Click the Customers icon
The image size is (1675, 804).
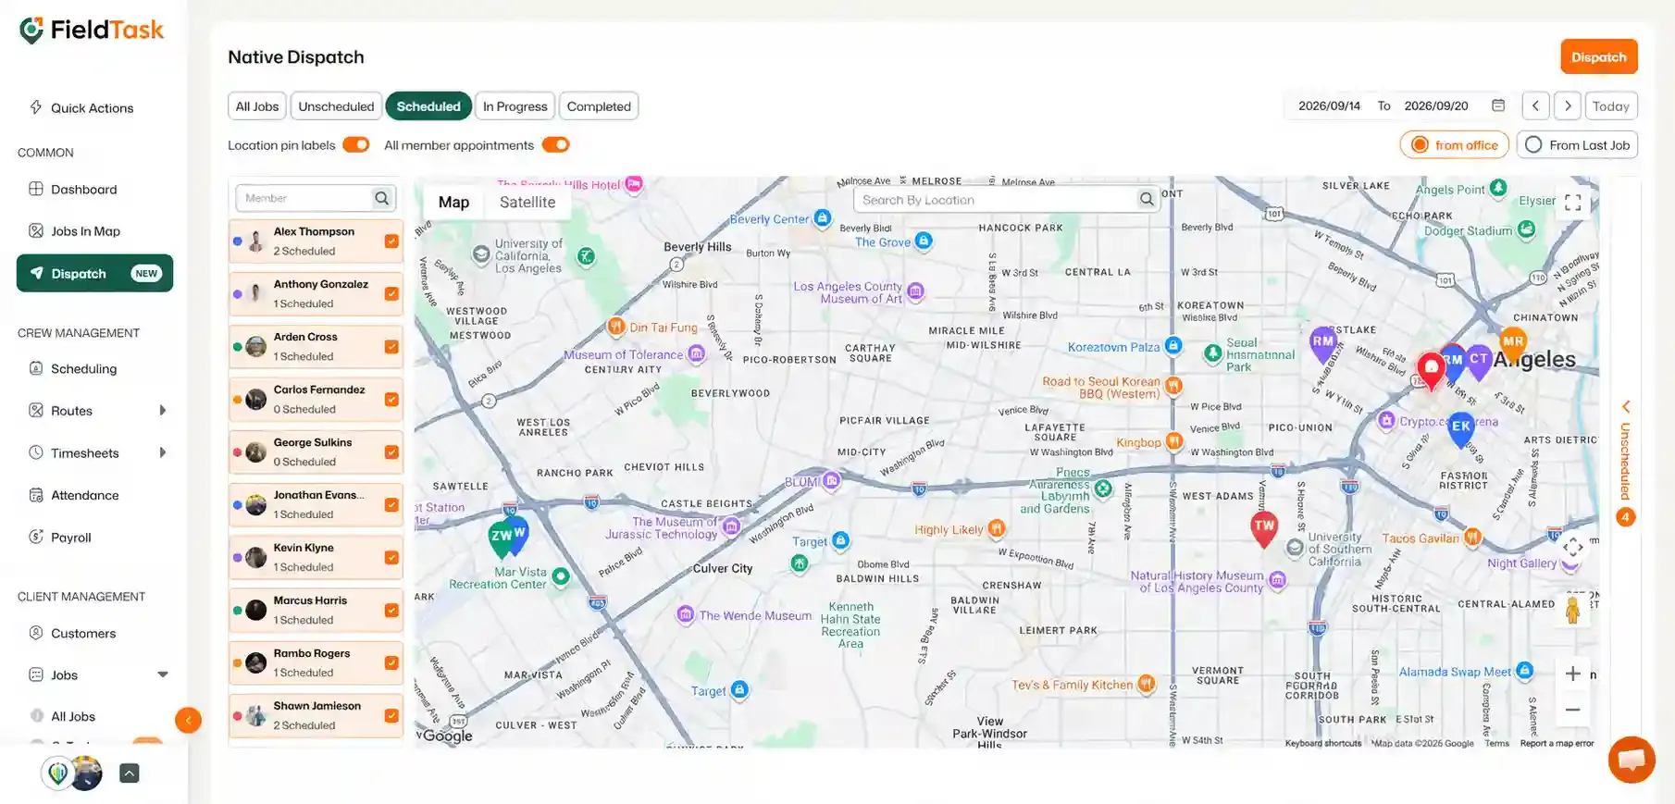click(x=36, y=633)
